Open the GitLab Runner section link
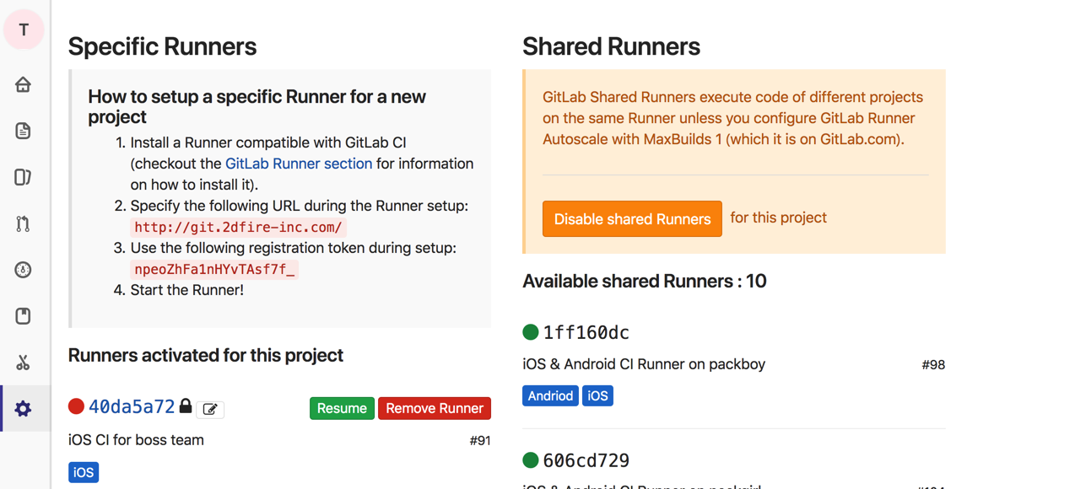Viewport: 1075px width, 489px height. point(299,164)
